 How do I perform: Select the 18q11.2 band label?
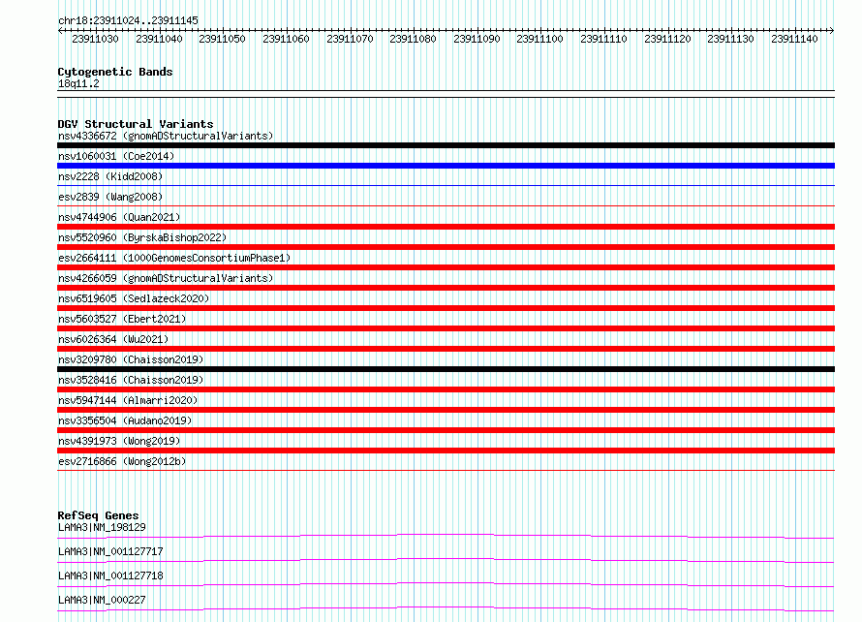[x=78, y=83]
